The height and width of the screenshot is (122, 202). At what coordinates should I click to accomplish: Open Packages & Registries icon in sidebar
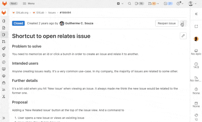4,83
